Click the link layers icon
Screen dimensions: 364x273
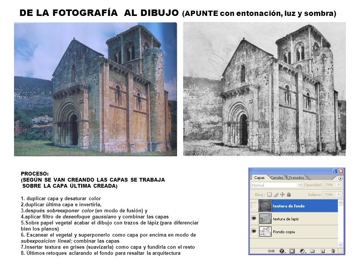[x=271, y=251]
